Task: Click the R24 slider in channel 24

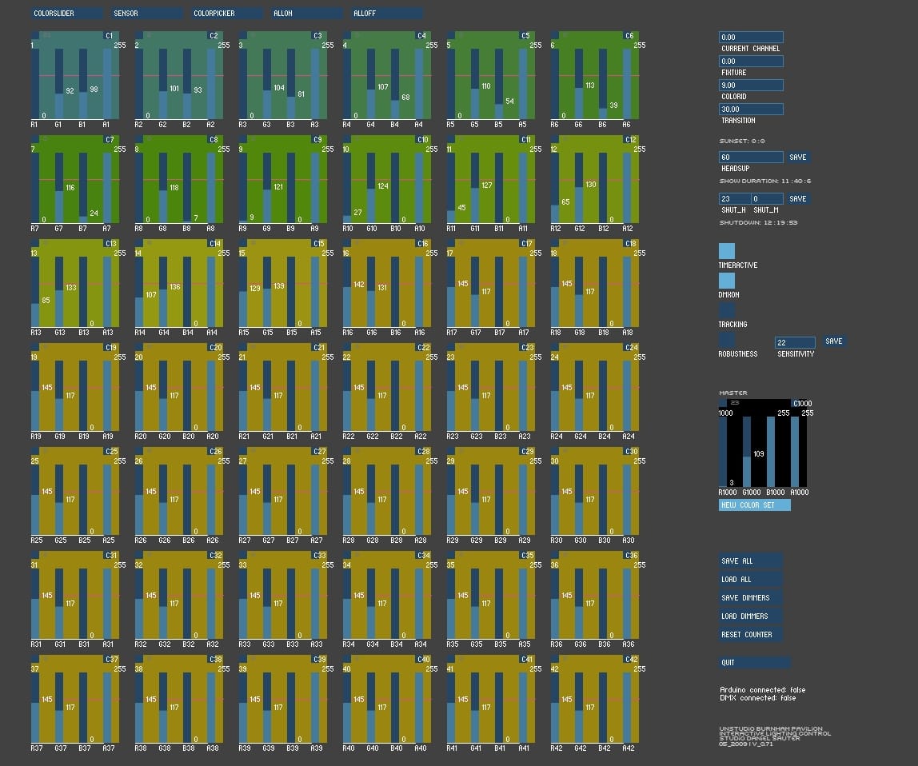Action: pyautogui.click(x=554, y=395)
